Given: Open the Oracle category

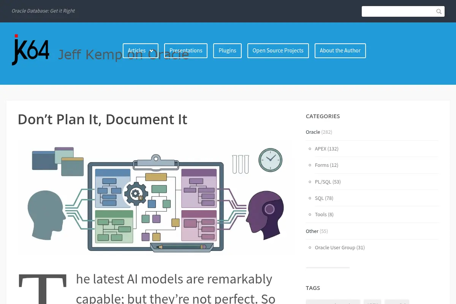Looking at the screenshot, I should (x=313, y=132).
